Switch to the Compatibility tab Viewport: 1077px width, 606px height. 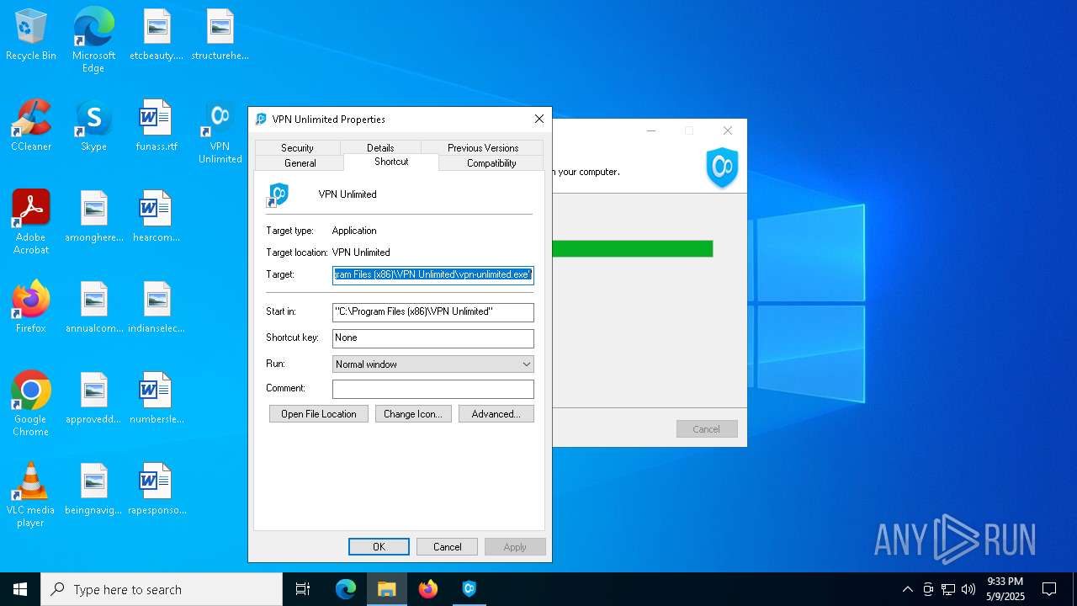click(x=491, y=163)
